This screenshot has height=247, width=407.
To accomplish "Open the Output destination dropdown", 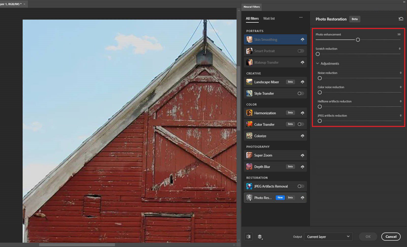I will click(x=328, y=237).
